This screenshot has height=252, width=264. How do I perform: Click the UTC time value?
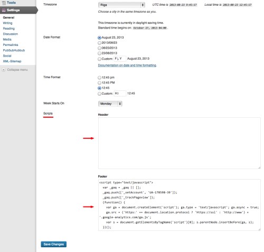click(183, 5)
